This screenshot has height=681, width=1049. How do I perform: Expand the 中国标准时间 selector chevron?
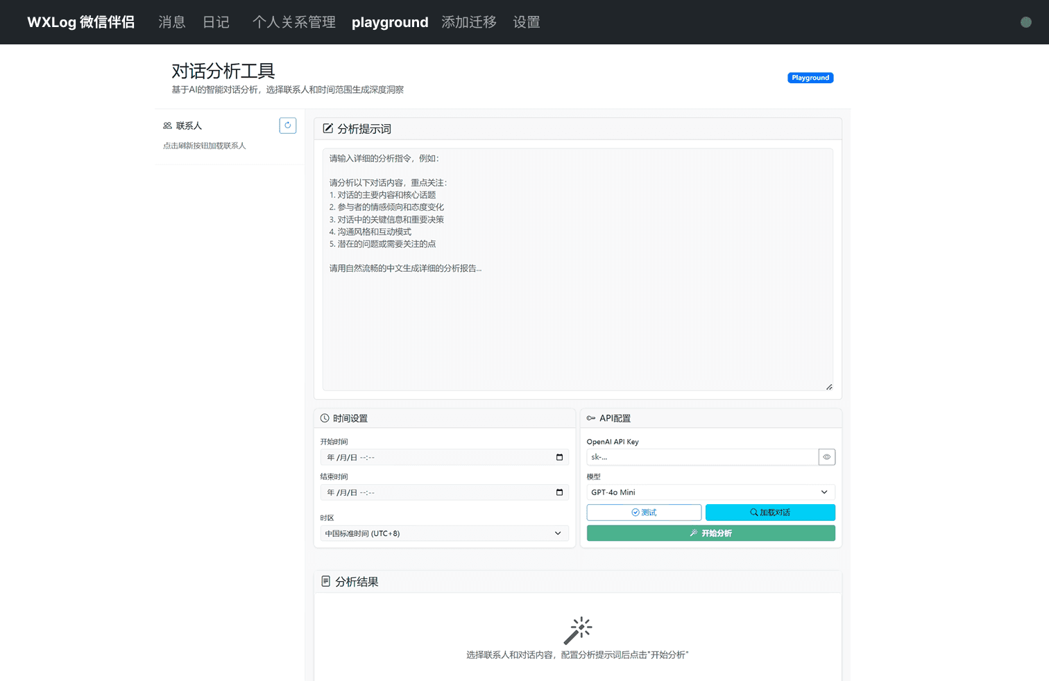pos(558,533)
